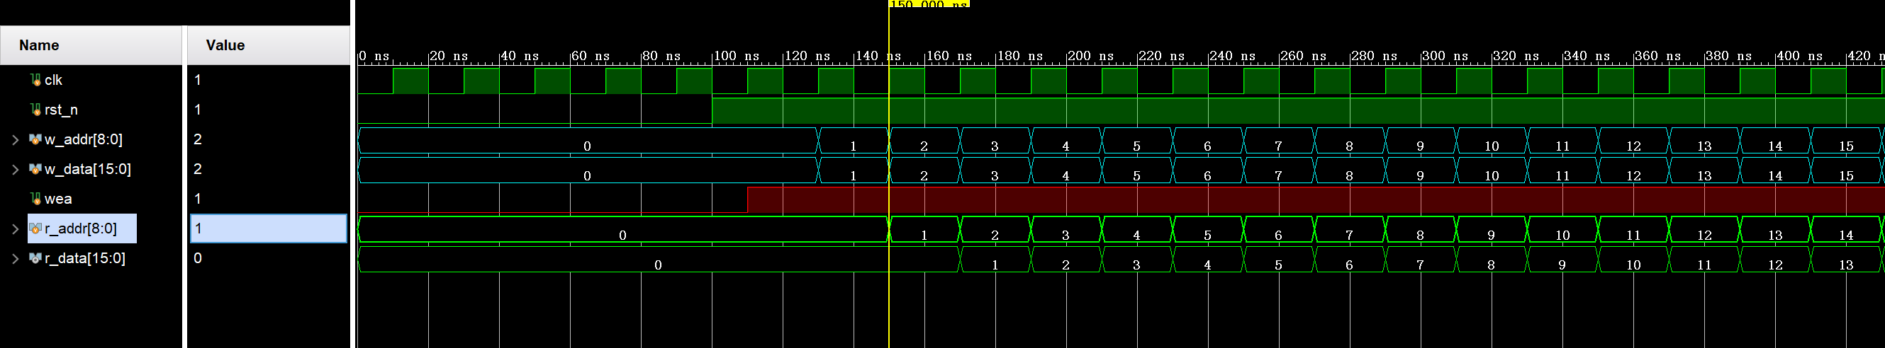Image resolution: width=1885 pixels, height=348 pixels.
Task: Click the w_addr bus icon
Action: pos(35,139)
